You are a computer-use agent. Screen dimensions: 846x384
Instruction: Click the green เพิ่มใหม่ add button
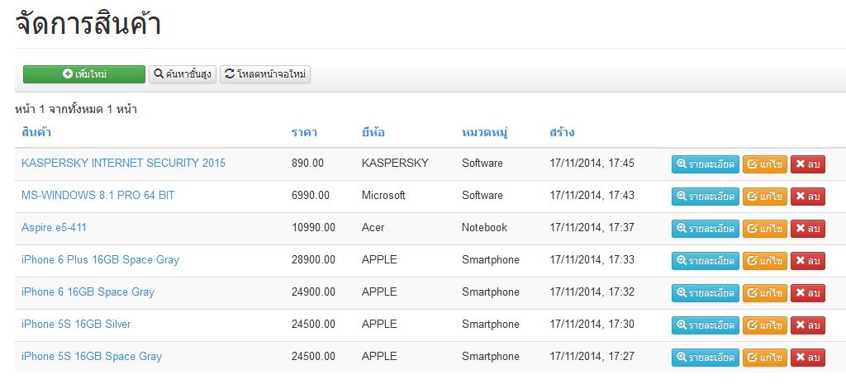point(84,74)
